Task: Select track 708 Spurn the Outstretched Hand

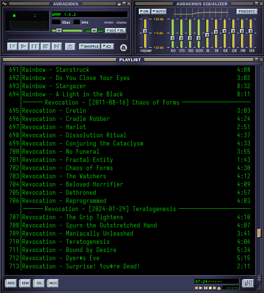Action: 130,226
